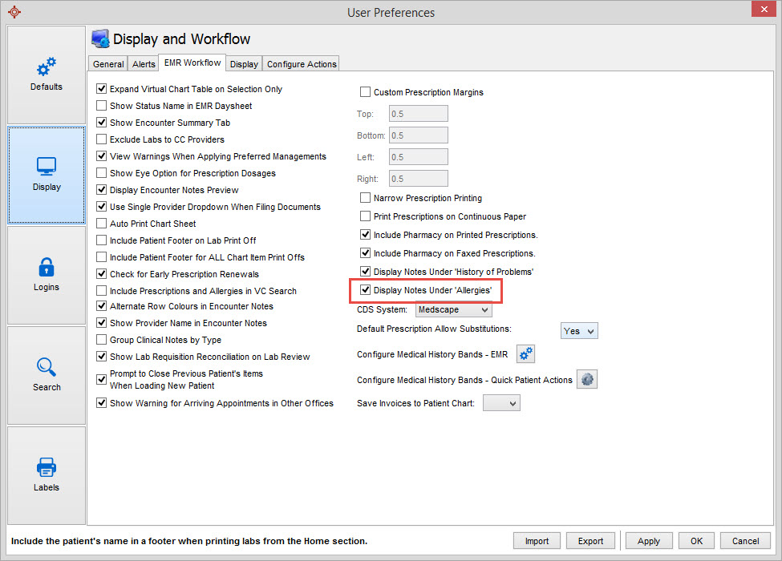Click Configure Medical History Bands EMR gear icon
782x561 pixels.
click(525, 353)
